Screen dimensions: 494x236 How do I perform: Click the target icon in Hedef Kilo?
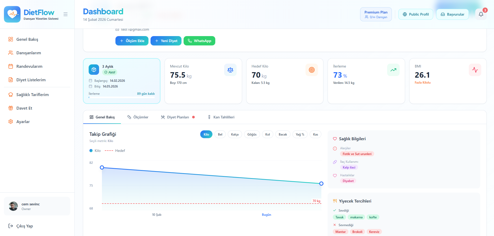[x=311, y=70]
